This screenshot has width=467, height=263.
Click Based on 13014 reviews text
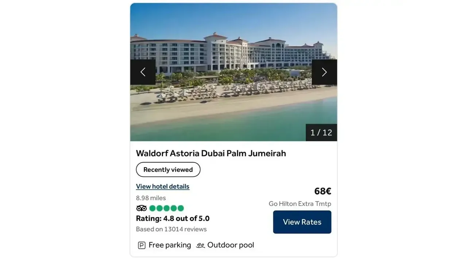(x=171, y=229)
